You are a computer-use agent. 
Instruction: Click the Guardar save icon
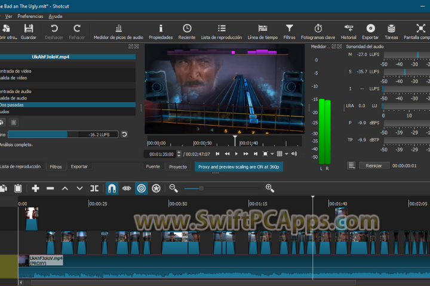tap(29, 29)
